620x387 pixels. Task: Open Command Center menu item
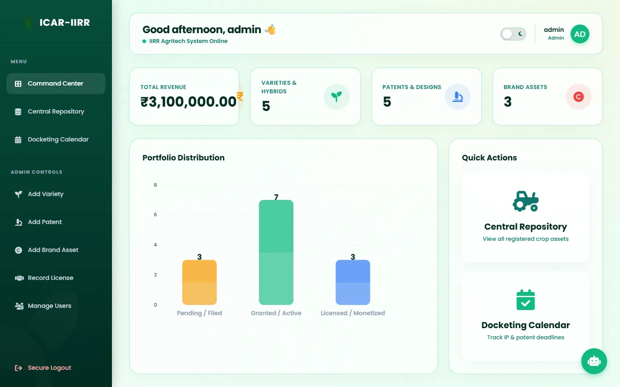coord(56,84)
